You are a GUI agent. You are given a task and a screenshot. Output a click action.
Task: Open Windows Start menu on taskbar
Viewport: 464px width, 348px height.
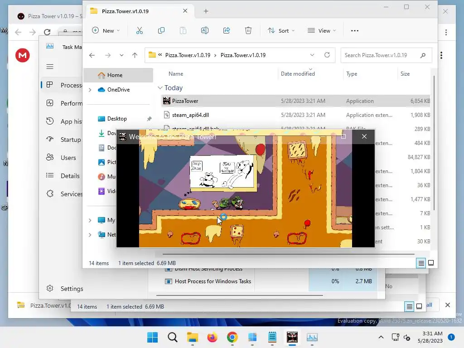click(x=152, y=337)
